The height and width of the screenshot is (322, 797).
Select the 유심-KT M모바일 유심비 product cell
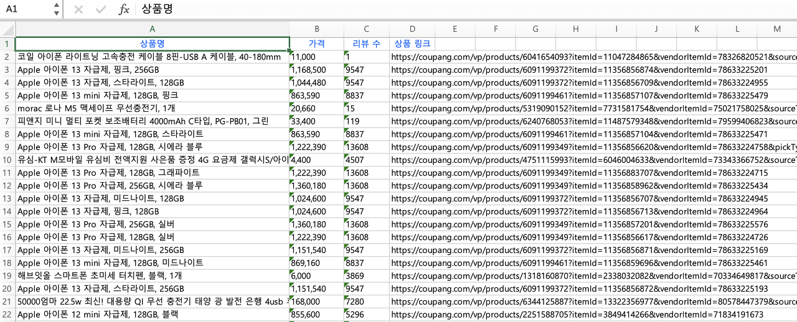(x=153, y=160)
